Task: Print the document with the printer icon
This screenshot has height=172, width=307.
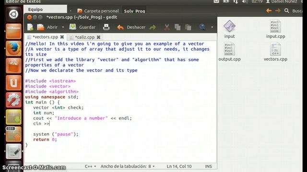Action: pyautogui.click(x=106, y=27)
